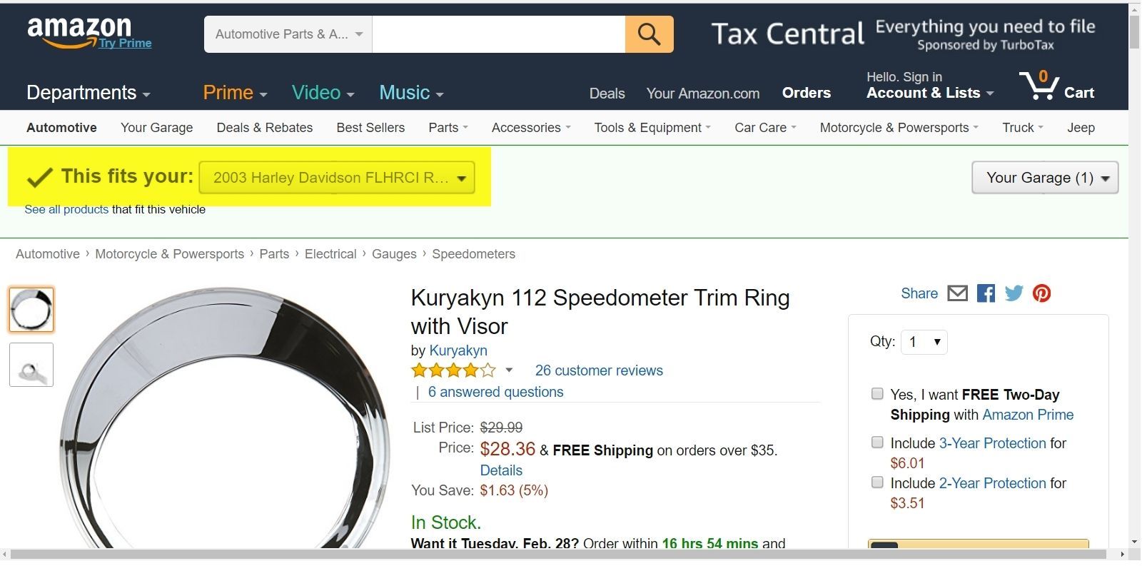Click the orange search magnifier button

tap(649, 34)
